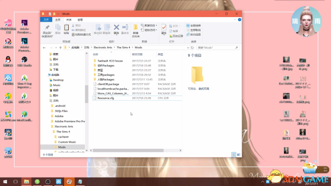Open the New item (新建项目) dropdown
331x186 pixels.
click(x=149, y=25)
